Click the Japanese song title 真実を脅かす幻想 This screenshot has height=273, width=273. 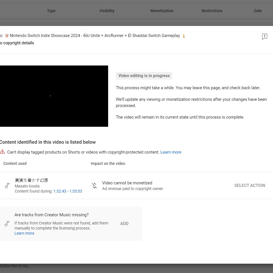[x=31, y=180]
